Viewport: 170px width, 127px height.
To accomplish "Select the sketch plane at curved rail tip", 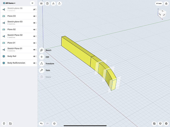I will pyautogui.click(x=114, y=84).
